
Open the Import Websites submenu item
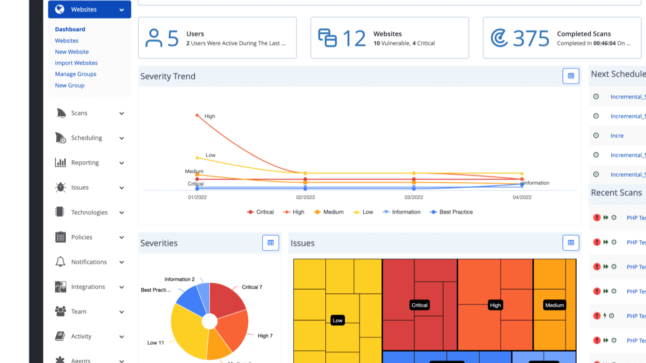tap(76, 63)
